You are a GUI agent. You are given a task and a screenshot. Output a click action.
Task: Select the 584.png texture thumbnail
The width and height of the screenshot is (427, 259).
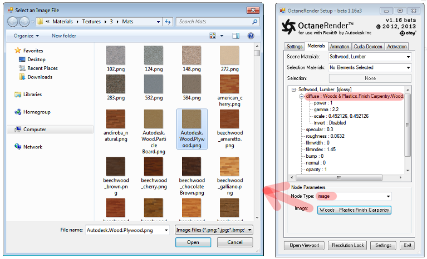point(192,84)
